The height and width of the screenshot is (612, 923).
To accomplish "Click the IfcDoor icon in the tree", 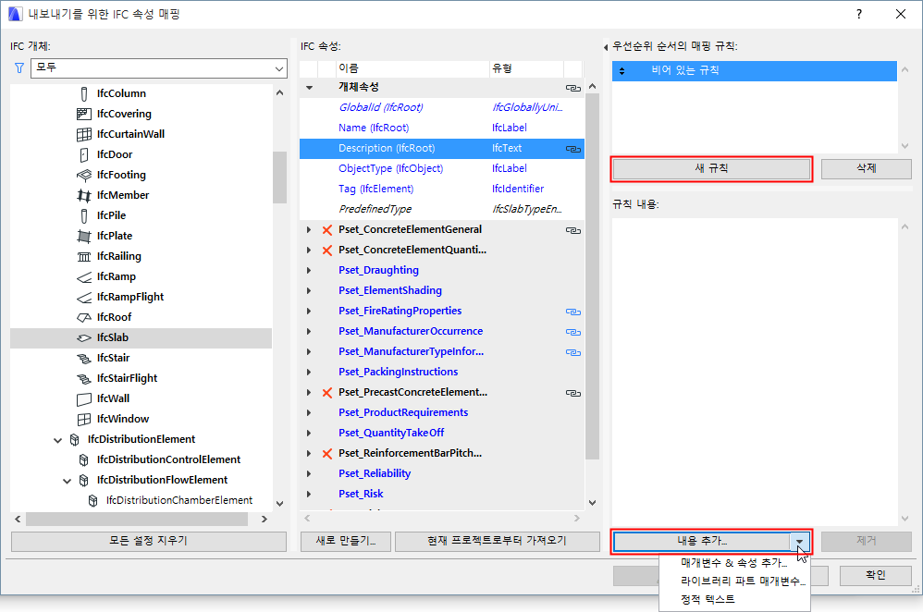I will pos(84,154).
